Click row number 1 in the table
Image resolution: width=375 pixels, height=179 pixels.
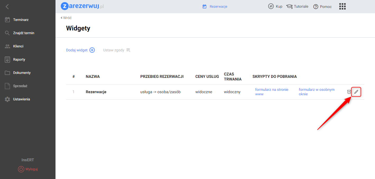pos(73,92)
